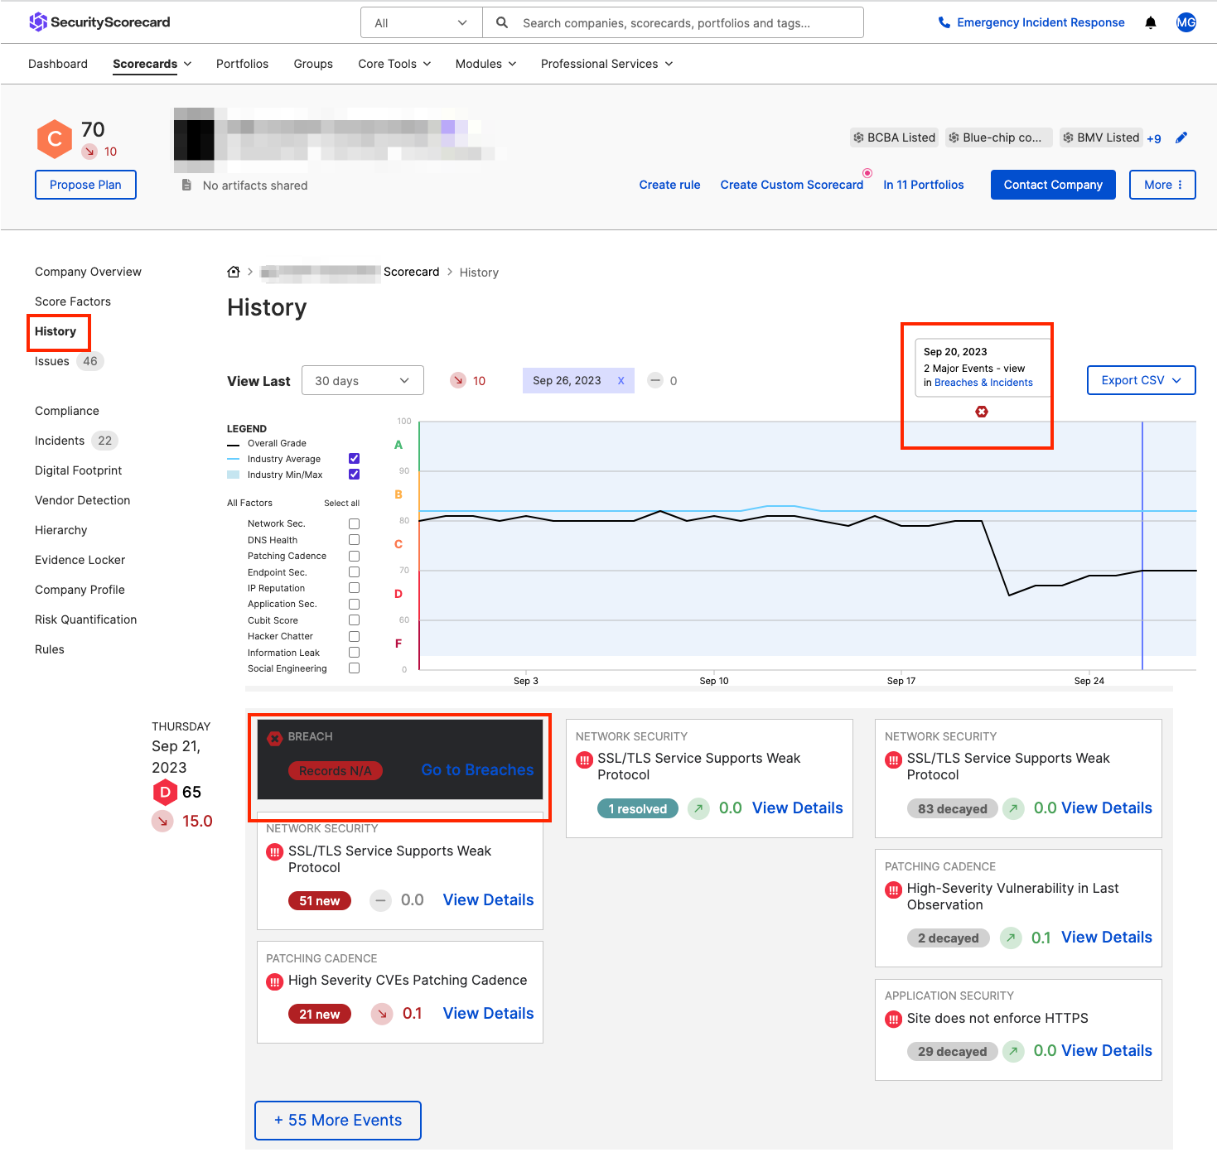Enable the DNS Health factor checkbox

point(355,540)
